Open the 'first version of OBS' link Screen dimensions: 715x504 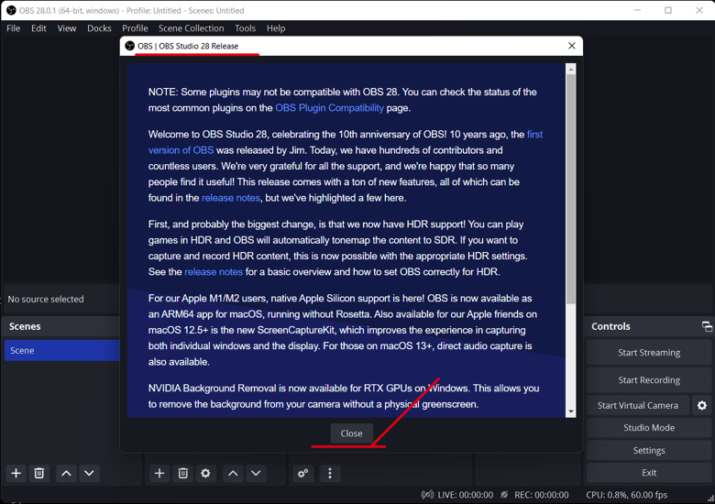[181, 150]
